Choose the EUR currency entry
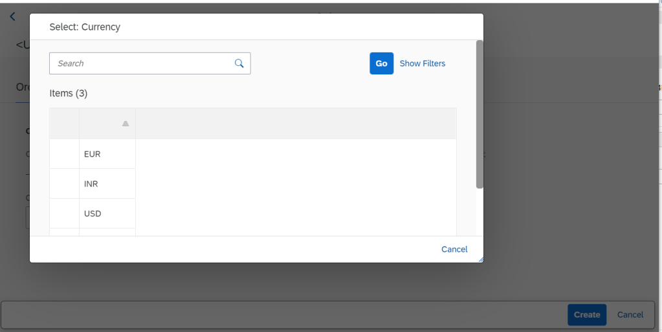Screen dimensions: 662x332 (93, 154)
